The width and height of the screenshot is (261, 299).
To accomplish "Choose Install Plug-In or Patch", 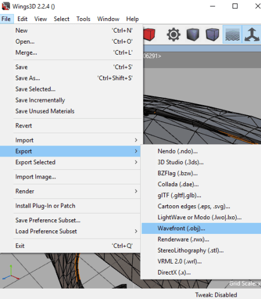I will coord(70,206).
